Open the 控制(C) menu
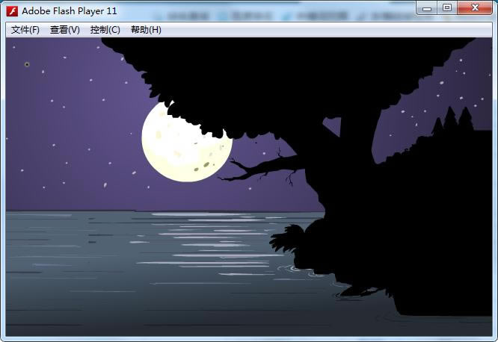Image resolution: width=498 pixels, height=342 pixels. 105,30
